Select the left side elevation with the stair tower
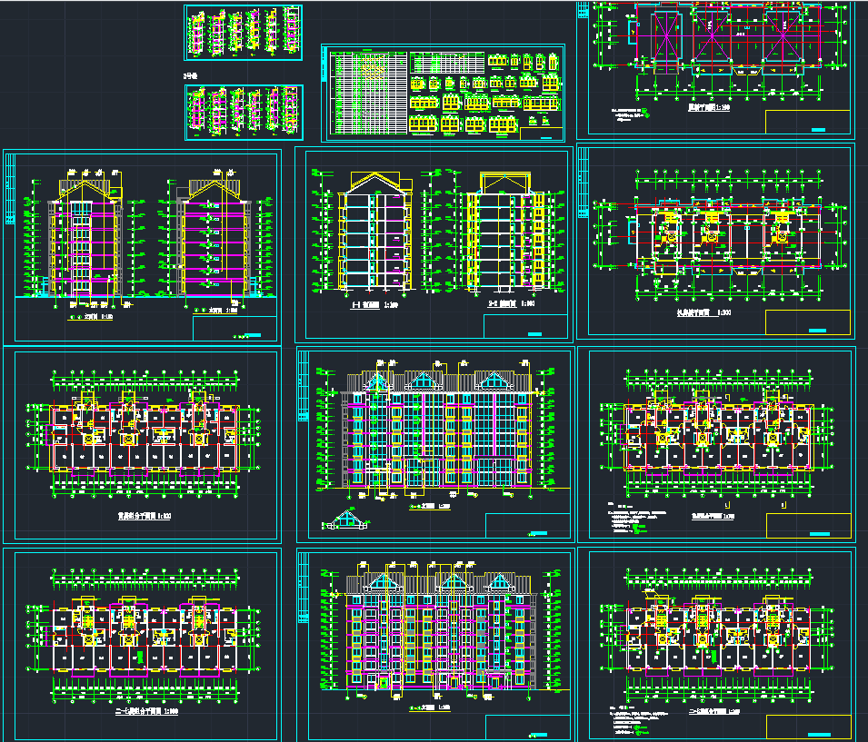Viewport: 868px width, 742px height. [x=83, y=238]
